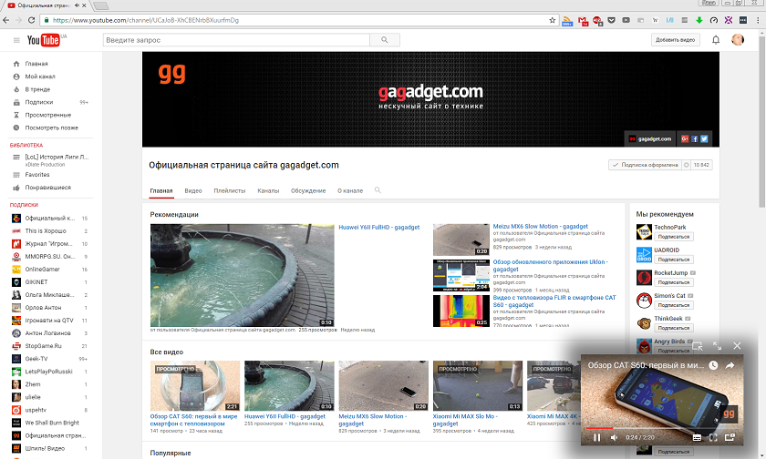Toggle fullscreen in the mini player
766x459 pixels.
[x=713, y=437]
